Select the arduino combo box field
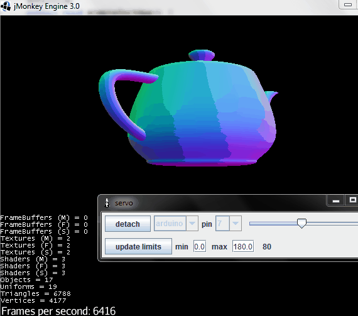Screen dimensions: 358x316 pyautogui.click(x=176, y=223)
